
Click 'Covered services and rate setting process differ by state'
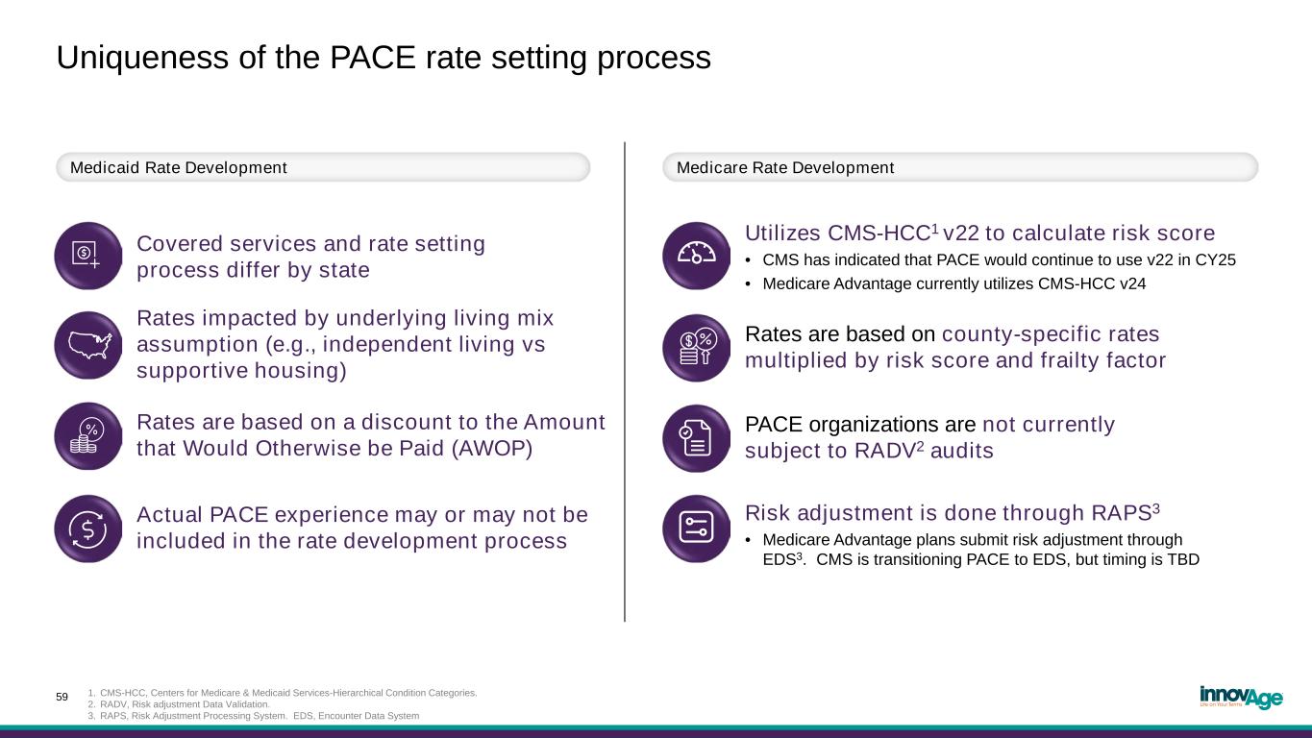311,257
